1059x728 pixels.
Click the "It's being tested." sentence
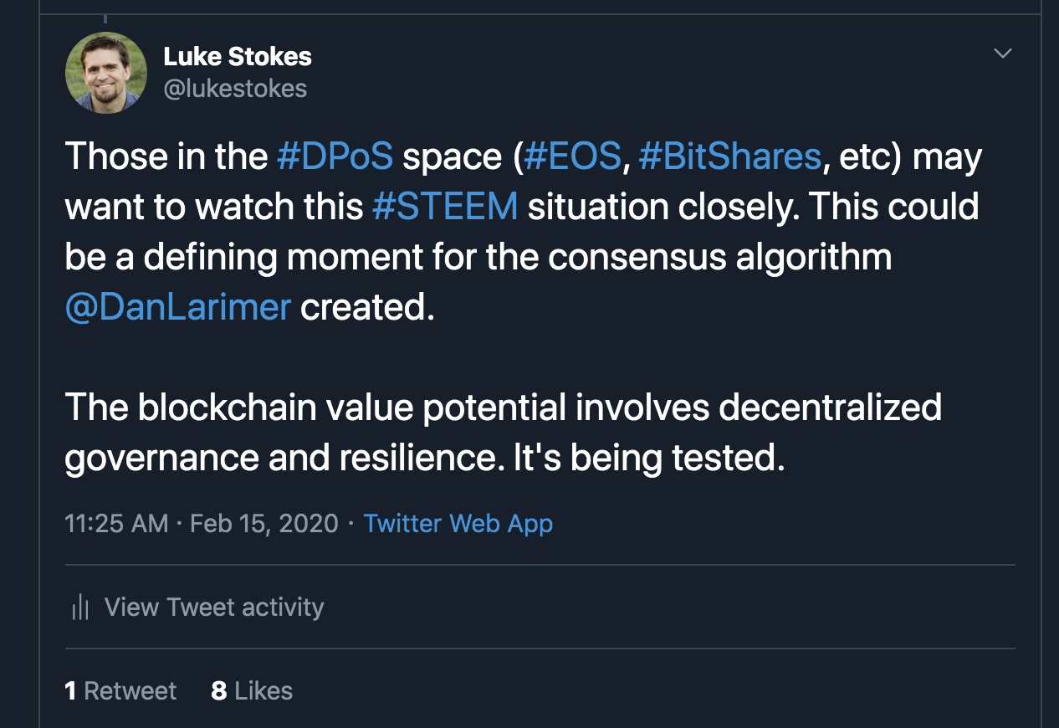[x=649, y=459]
